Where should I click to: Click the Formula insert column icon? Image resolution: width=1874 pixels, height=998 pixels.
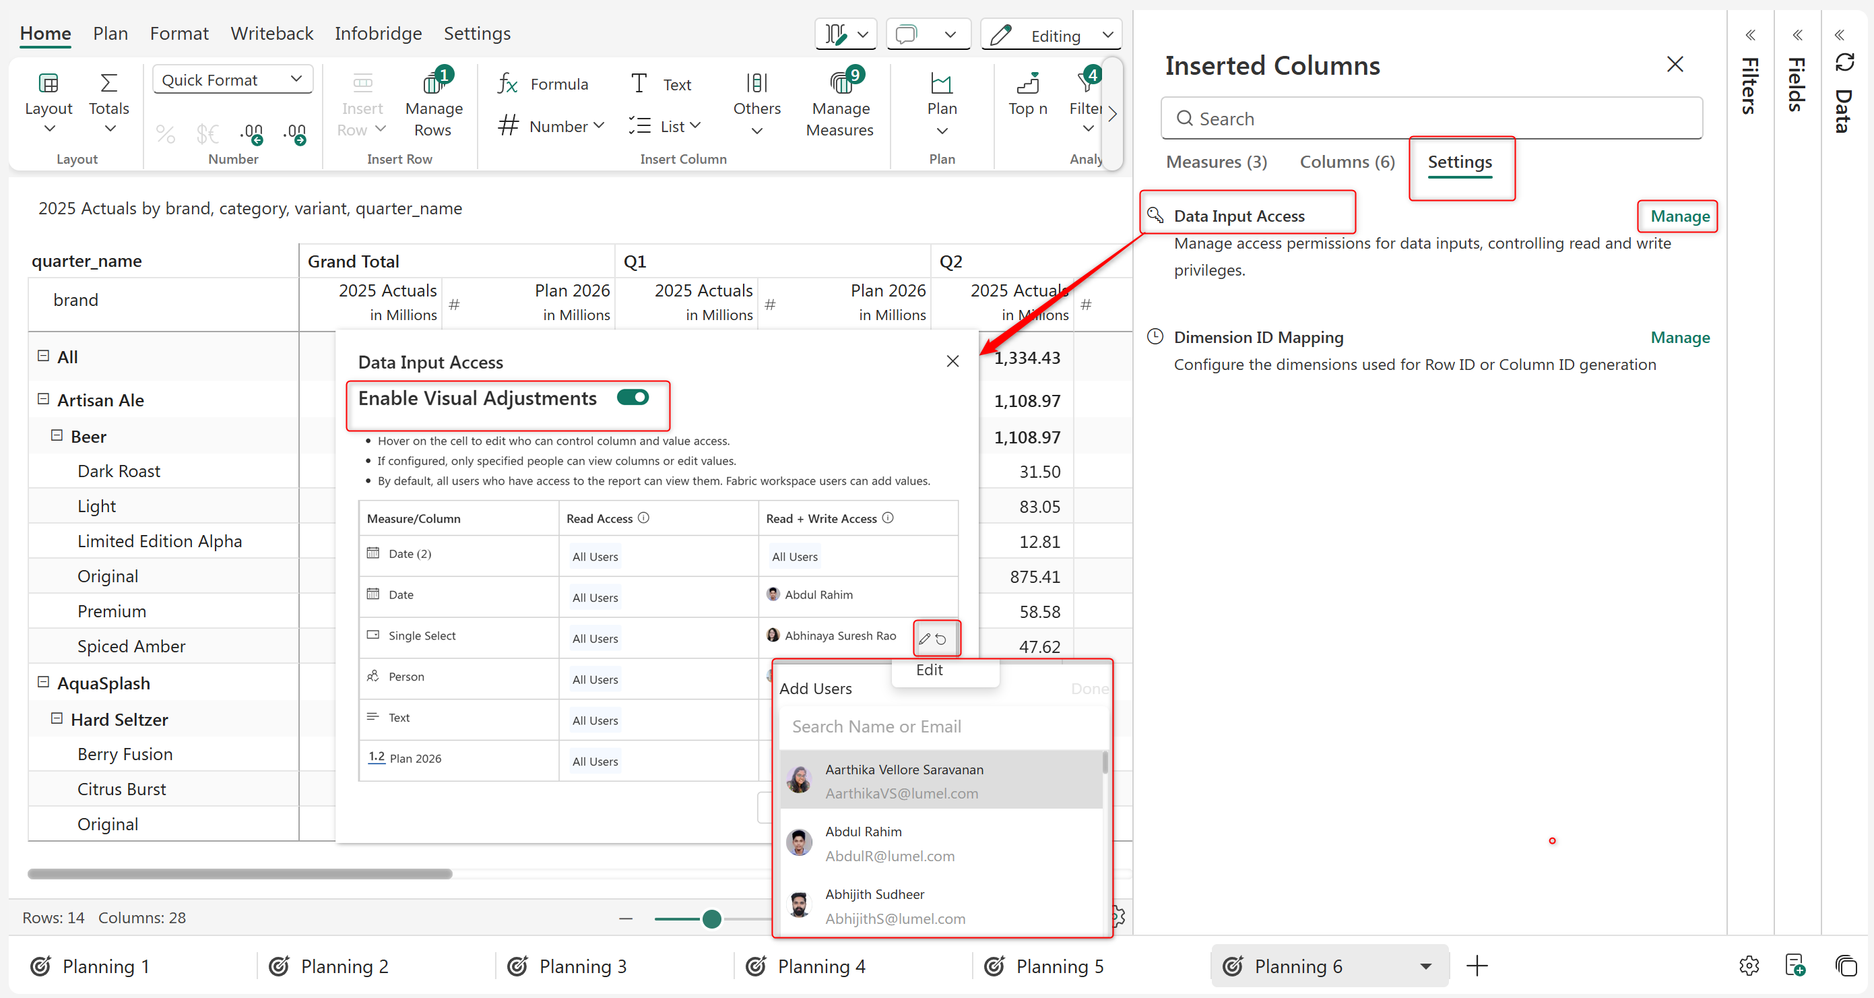click(507, 84)
